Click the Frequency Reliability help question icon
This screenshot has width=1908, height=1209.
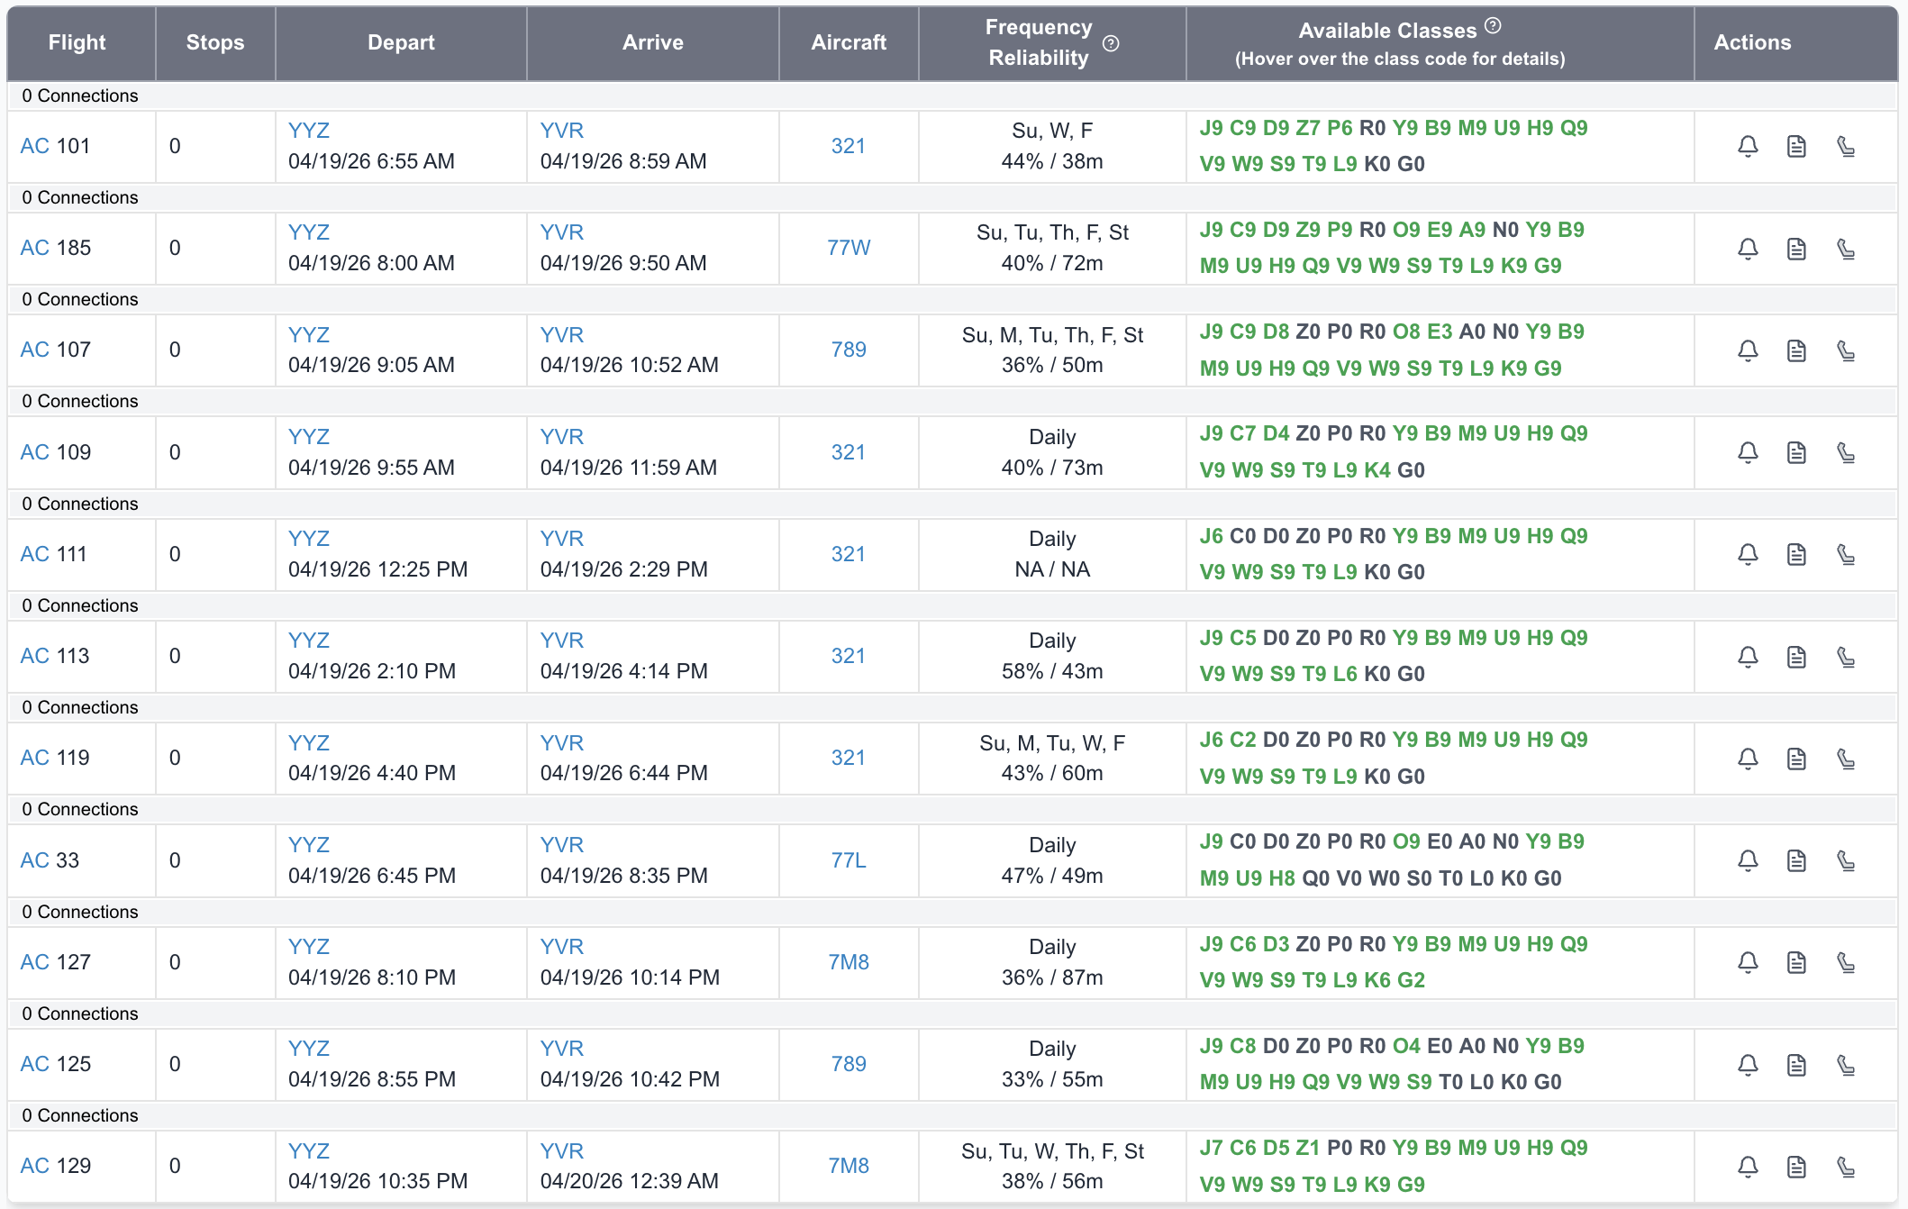1111,43
